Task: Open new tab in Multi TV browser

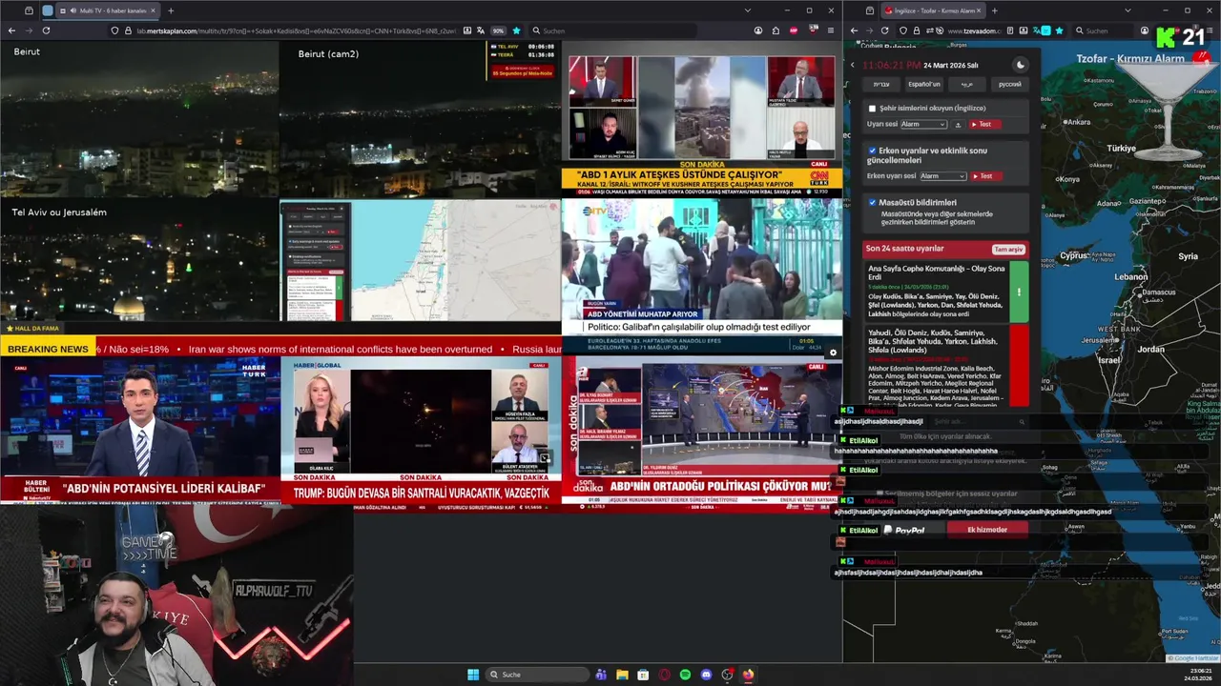Action: point(171,10)
